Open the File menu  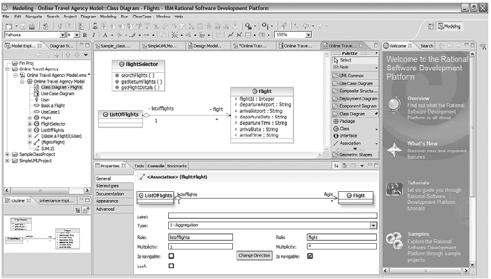click(x=6, y=17)
